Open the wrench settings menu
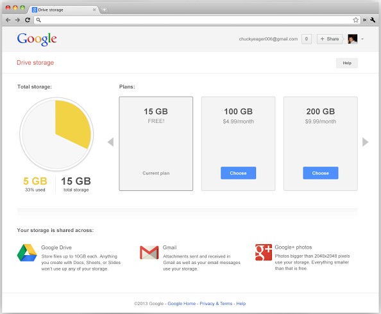The image size is (381, 314). (x=373, y=20)
